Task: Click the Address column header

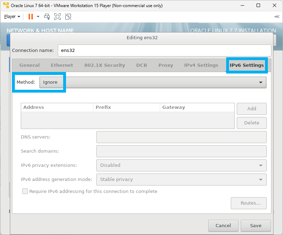Action: (57, 107)
